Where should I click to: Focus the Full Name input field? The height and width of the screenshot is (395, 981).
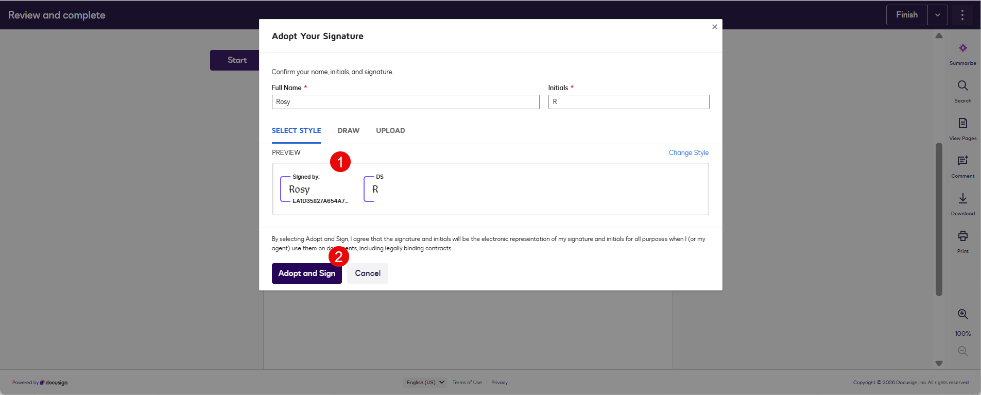pos(405,102)
